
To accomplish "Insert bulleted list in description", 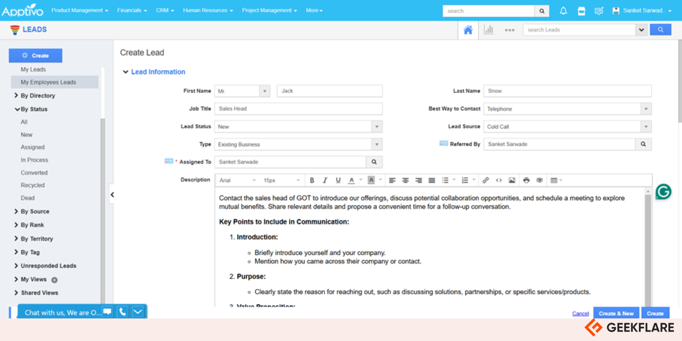I will [445, 180].
